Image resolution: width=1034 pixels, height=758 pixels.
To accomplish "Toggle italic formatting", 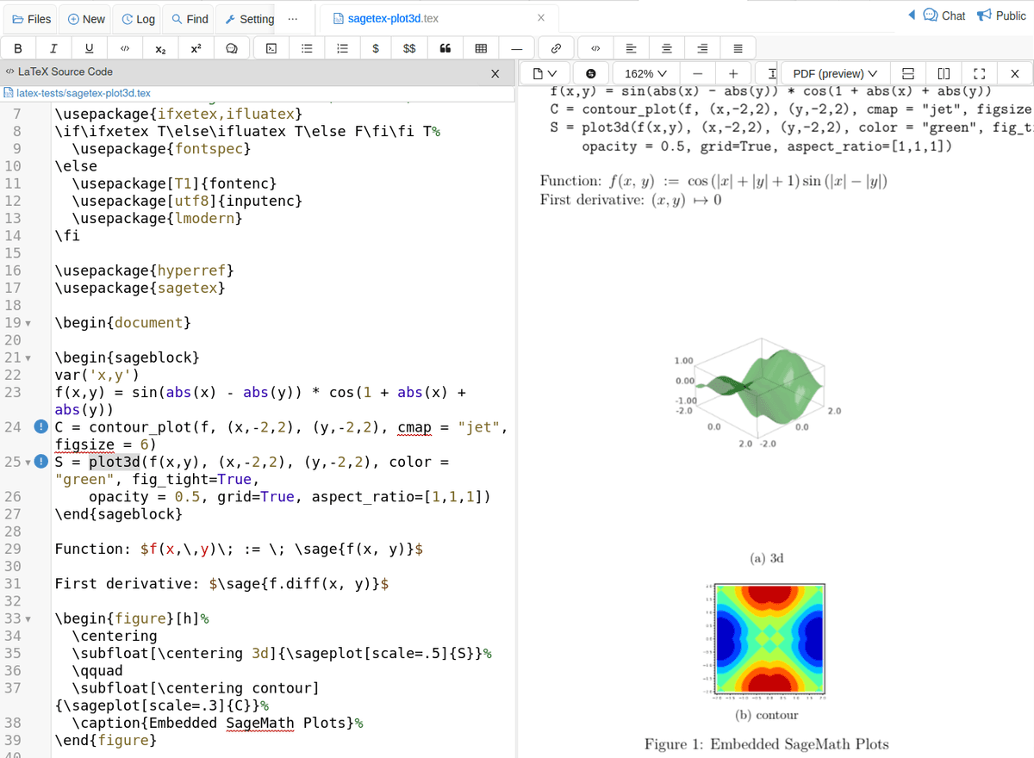I will tap(54, 48).
